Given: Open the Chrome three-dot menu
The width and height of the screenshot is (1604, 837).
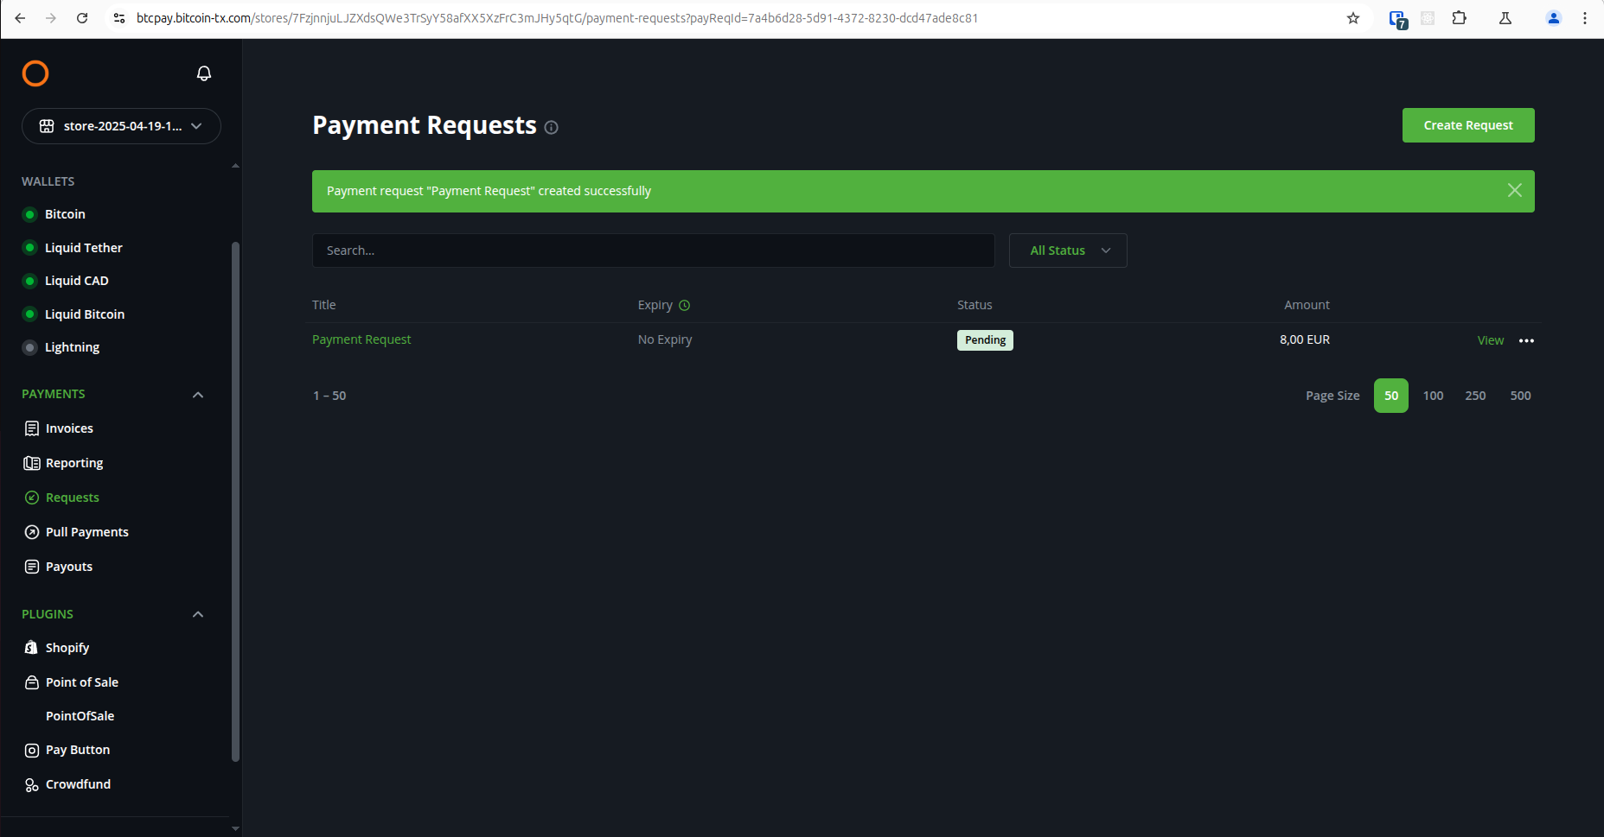Looking at the screenshot, I should pyautogui.click(x=1585, y=18).
